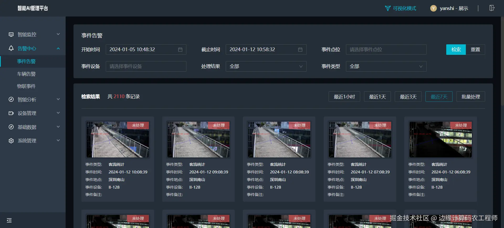Click the 重置 reset button
The width and height of the screenshot is (504, 228).
coord(475,50)
